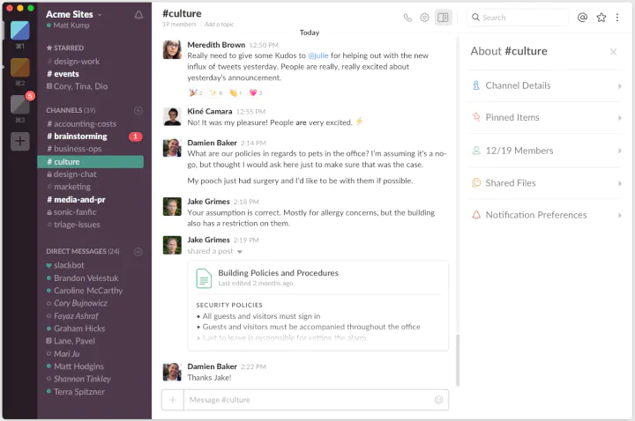The width and height of the screenshot is (635, 421).
Task: Click the @julie mention link
Action: pyautogui.click(x=317, y=55)
